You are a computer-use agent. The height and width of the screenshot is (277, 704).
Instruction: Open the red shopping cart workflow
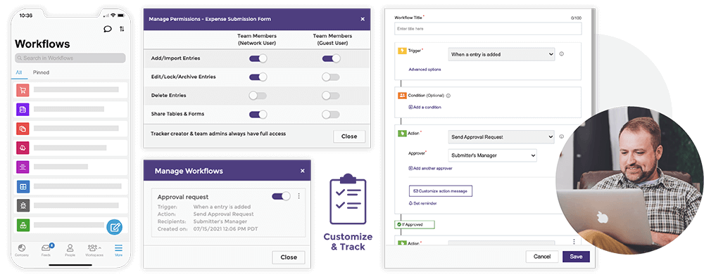[x=23, y=90]
